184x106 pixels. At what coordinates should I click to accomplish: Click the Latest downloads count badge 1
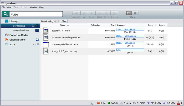(x=37, y=30)
